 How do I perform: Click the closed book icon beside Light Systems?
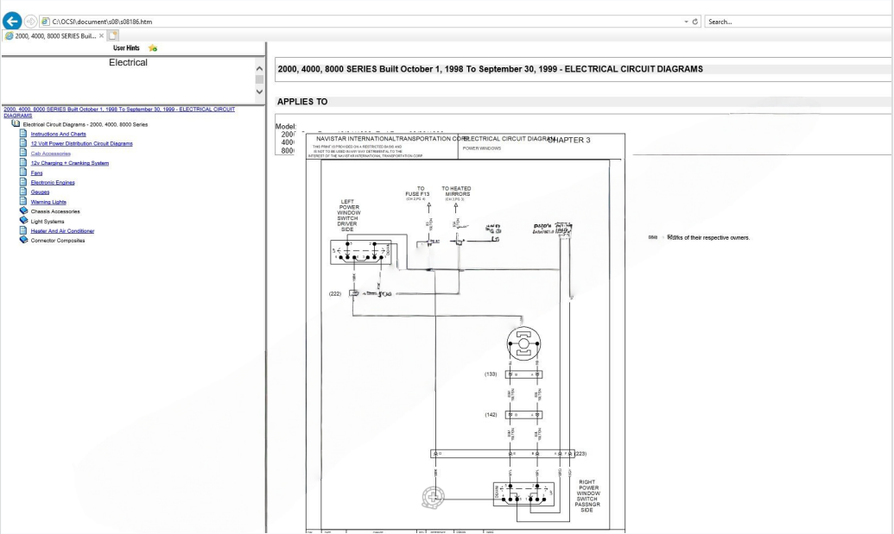(23, 221)
